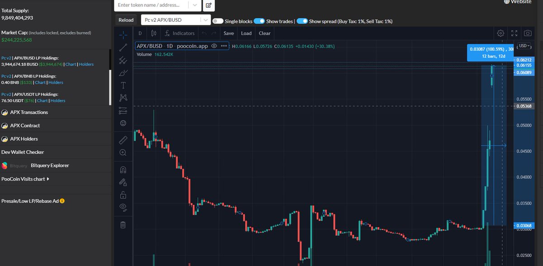
Task: Remove drawings with trash icon
Action: (123, 224)
